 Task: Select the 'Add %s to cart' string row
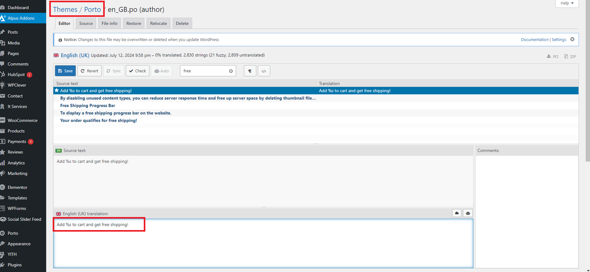click(x=316, y=91)
